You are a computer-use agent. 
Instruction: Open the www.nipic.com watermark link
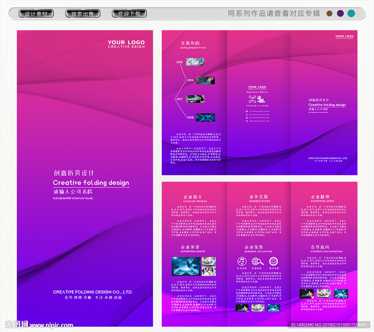(51, 325)
